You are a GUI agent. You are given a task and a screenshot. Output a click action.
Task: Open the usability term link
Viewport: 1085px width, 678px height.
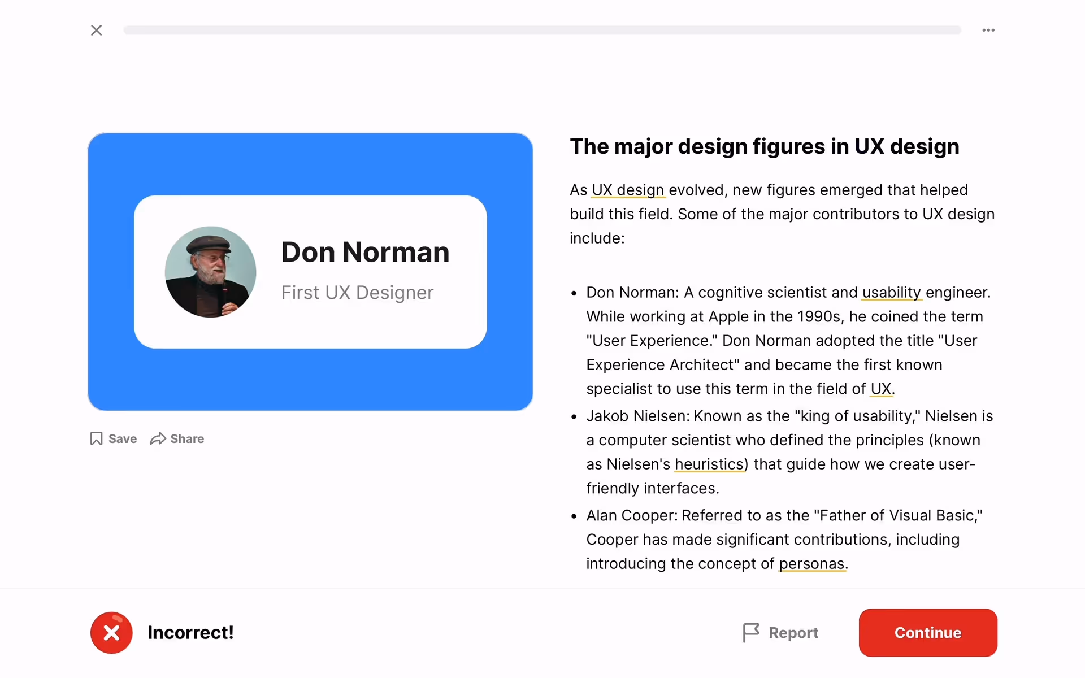point(891,292)
